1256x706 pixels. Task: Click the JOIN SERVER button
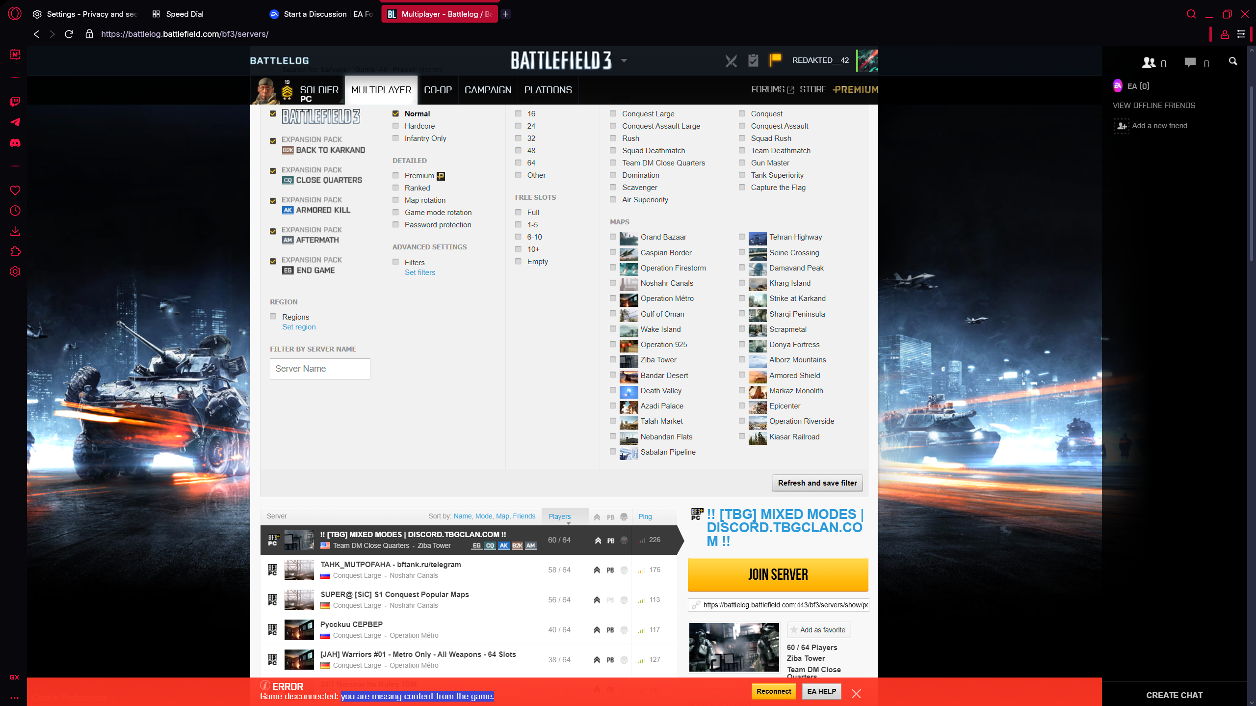tap(777, 574)
